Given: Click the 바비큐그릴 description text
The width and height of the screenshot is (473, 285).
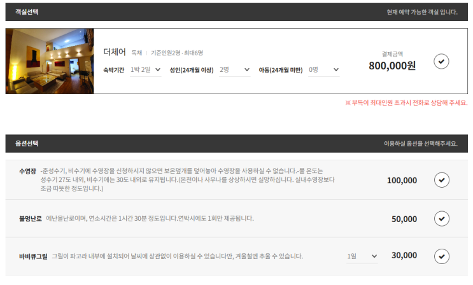Looking at the screenshot, I should coord(178,256).
